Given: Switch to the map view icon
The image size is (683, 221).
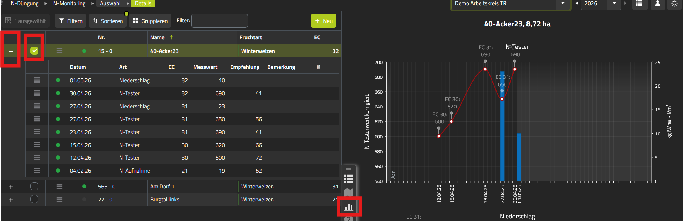Looking at the screenshot, I should pos(349,192).
